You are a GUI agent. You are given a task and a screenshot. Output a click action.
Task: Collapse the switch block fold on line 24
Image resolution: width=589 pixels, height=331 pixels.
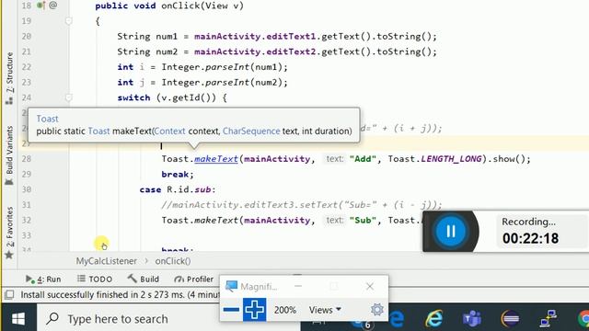(x=68, y=97)
